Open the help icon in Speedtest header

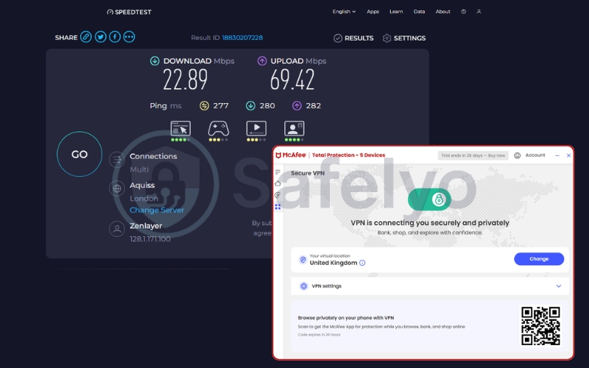pos(464,12)
